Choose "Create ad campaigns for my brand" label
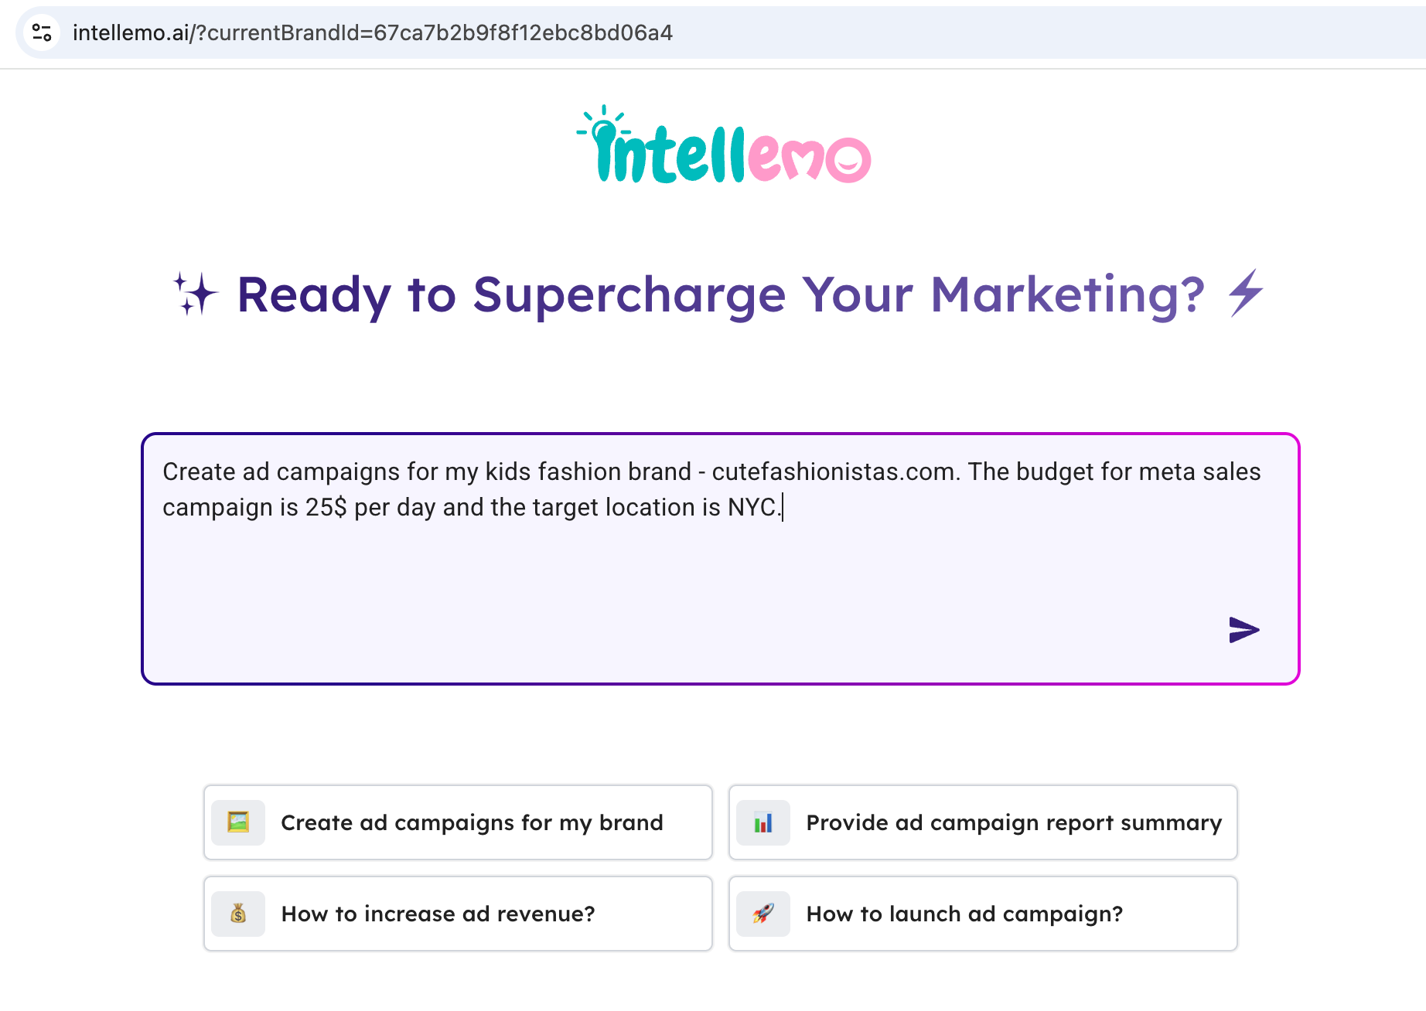The height and width of the screenshot is (1011, 1426). point(472,822)
